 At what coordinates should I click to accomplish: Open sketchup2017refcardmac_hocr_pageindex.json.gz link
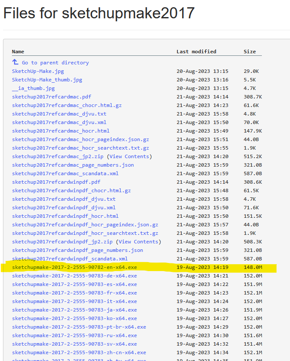click(x=80, y=139)
